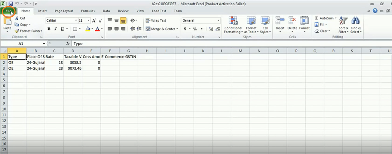Select cell with E-Commerce GSTIN
The height and width of the screenshot is (154, 392).
(110, 57)
